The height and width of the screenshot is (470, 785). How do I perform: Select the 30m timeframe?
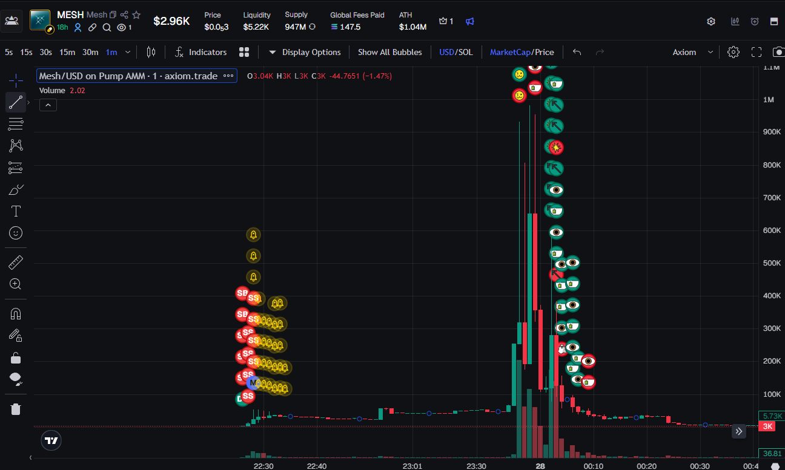pos(90,52)
